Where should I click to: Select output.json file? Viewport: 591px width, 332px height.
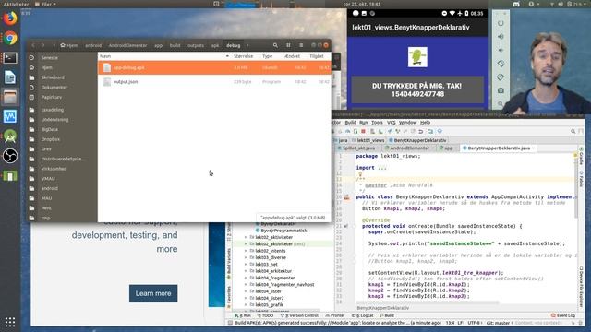click(214, 82)
